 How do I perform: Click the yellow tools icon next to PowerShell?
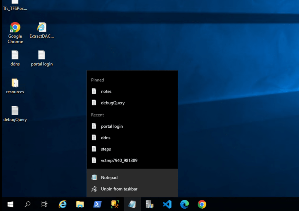(x=115, y=204)
